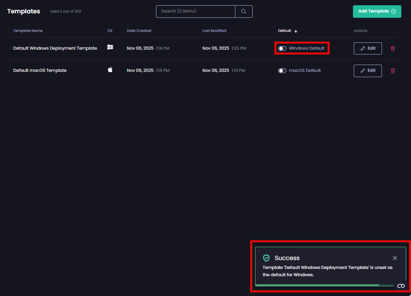
Task: Select the Template Name column header
Action: click(x=28, y=31)
